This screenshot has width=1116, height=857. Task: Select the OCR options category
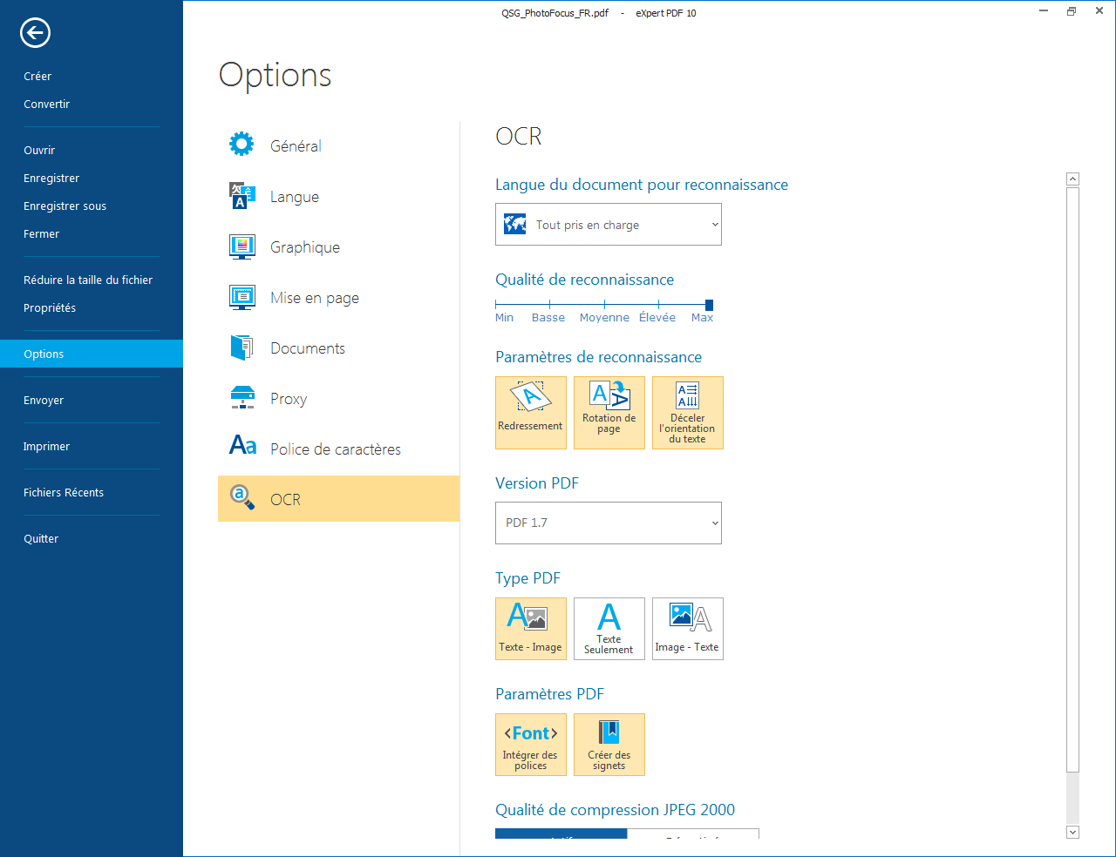338,498
